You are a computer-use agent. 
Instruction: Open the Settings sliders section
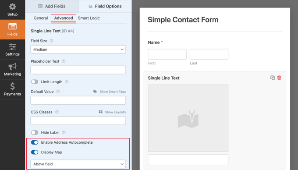(12, 50)
